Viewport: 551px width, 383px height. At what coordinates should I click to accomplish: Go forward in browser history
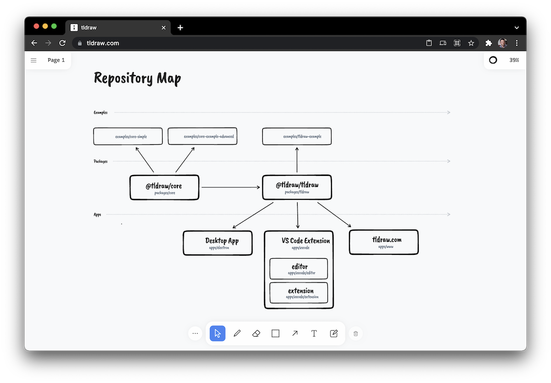tap(48, 43)
